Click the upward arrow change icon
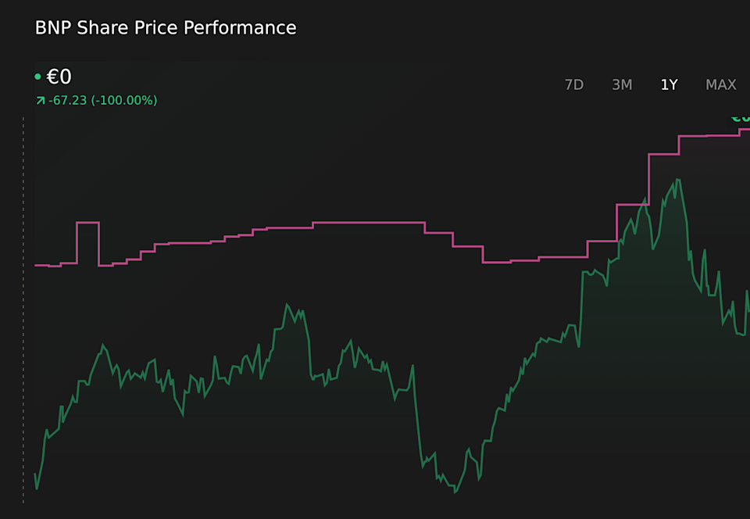 39,100
